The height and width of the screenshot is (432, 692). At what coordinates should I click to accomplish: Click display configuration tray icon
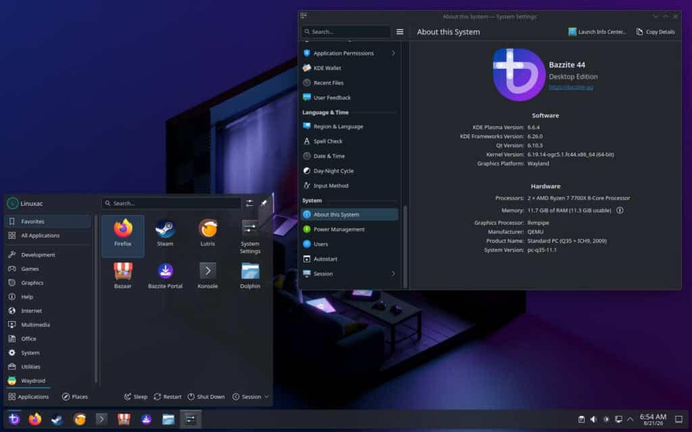coord(619,419)
